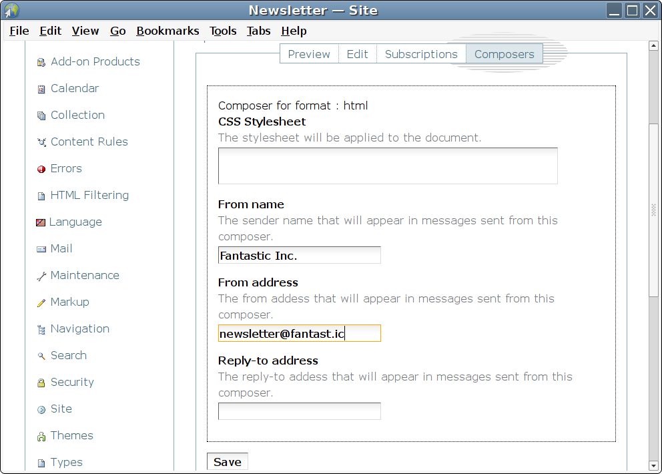
Task: Click the Calendar icon in sidebar
Action: (x=41, y=89)
